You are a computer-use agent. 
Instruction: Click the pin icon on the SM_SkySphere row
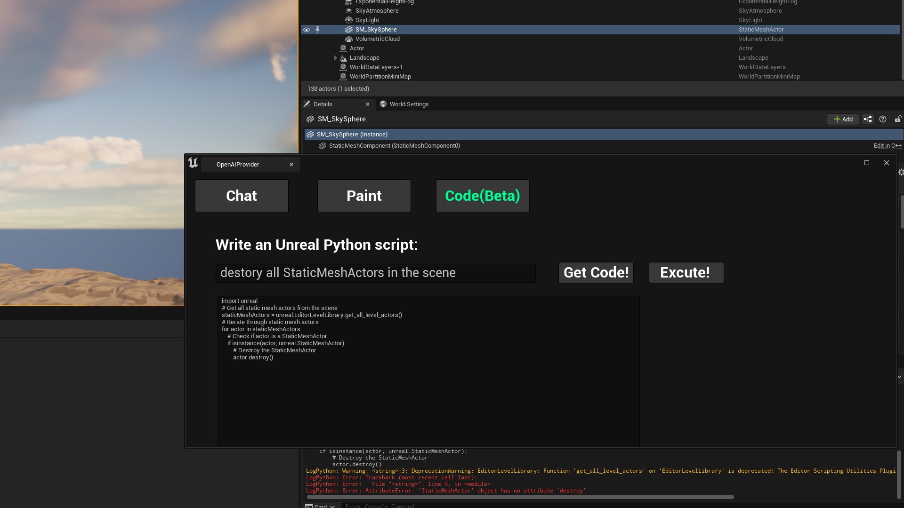[317, 30]
